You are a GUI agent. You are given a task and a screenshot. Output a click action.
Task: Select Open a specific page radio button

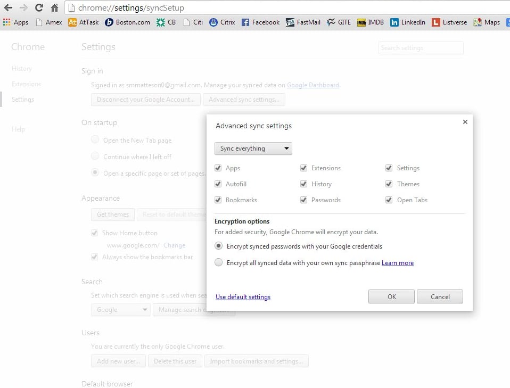point(95,172)
